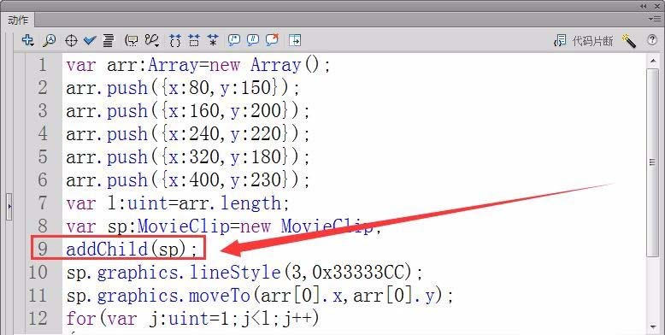The image size is (665, 335).
Task: Remove comment from selected code
Action: 272,40
